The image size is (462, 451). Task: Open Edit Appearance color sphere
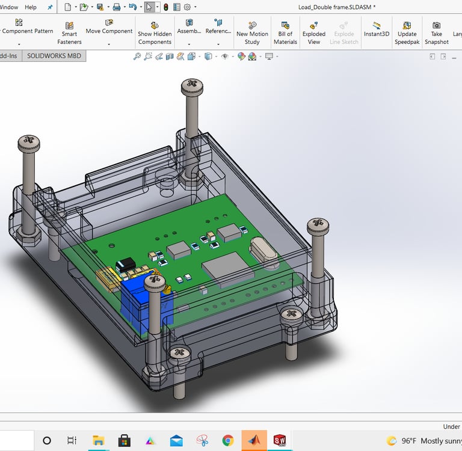point(241,57)
